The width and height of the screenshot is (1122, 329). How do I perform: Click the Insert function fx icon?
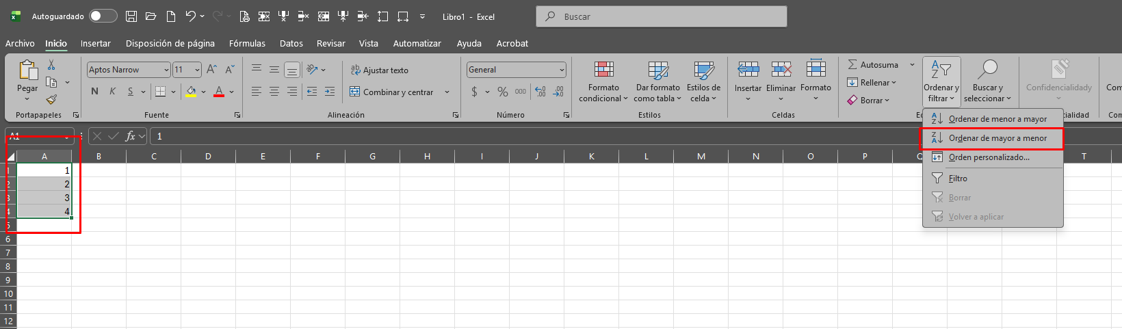(x=130, y=136)
